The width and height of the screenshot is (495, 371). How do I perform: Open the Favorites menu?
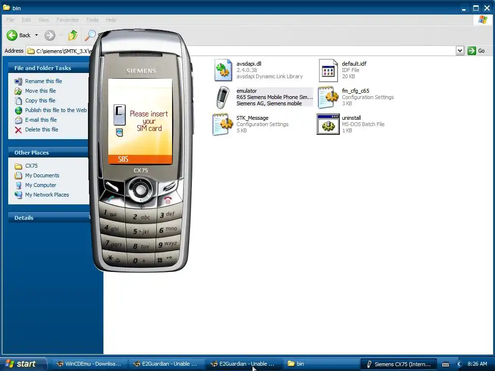click(68, 19)
